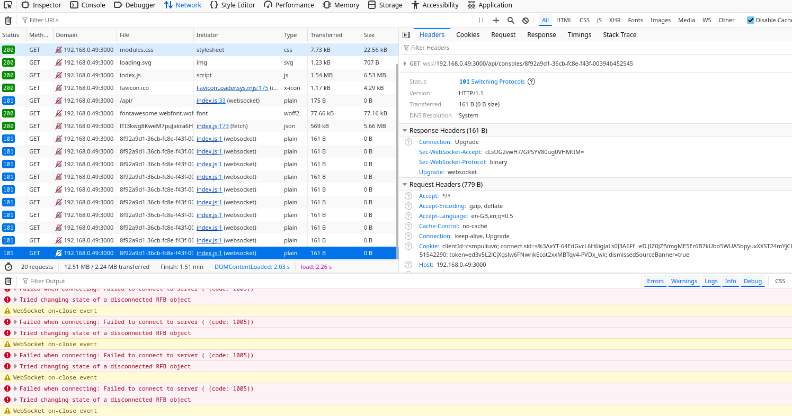Filter requests by CSS type
792x416 pixels.
click(x=584, y=20)
